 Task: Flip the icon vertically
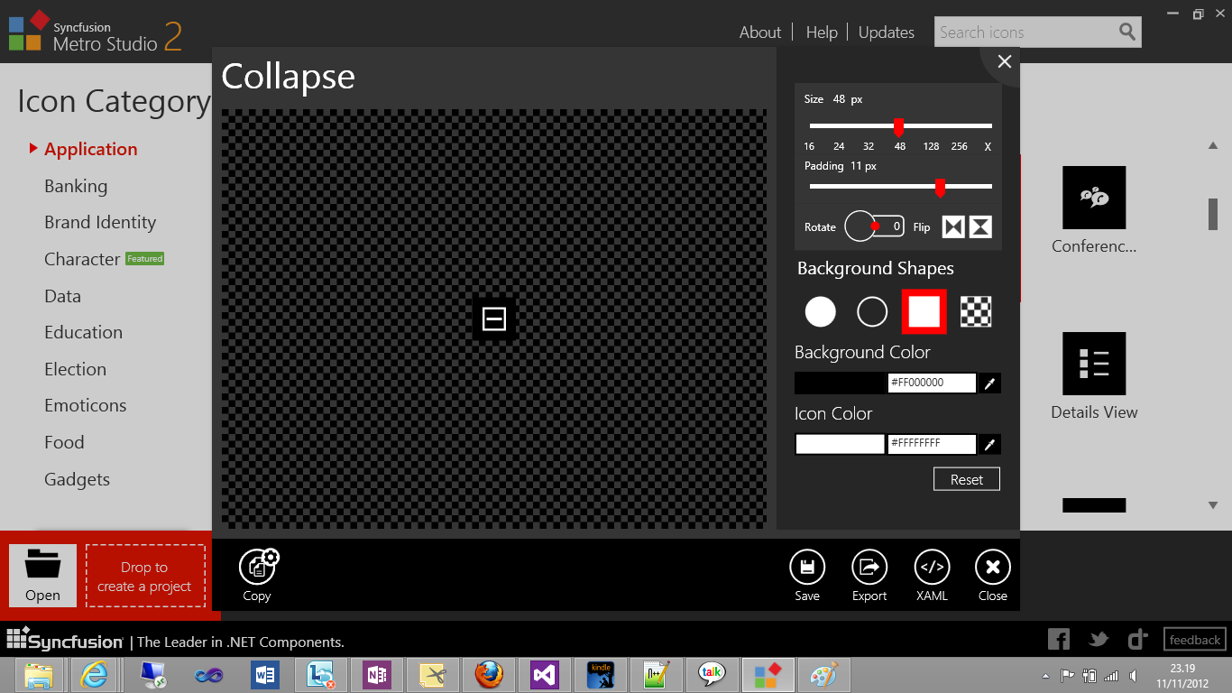click(980, 226)
